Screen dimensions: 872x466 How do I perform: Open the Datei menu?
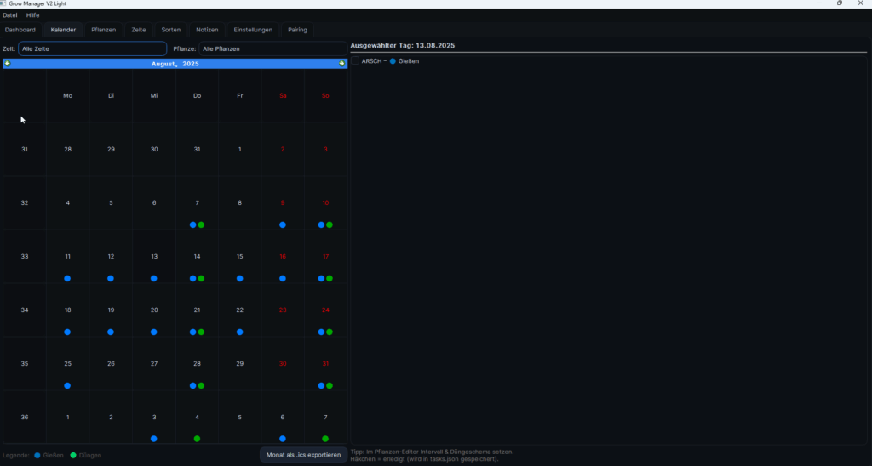[x=10, y=15]
